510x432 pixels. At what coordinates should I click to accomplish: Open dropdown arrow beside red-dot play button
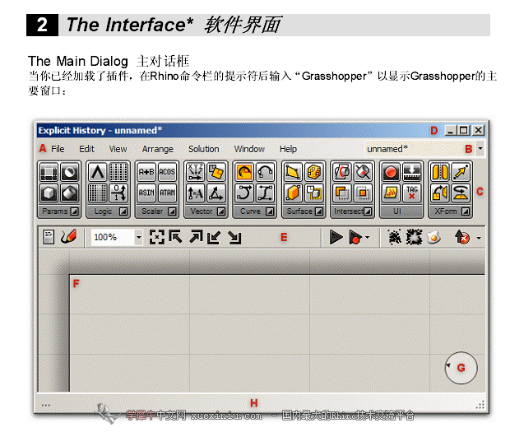pyautogui.click(x=368, y=237)
